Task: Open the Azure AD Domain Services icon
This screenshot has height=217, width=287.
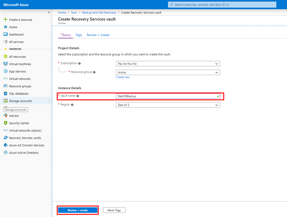Action: pos(6,145)
